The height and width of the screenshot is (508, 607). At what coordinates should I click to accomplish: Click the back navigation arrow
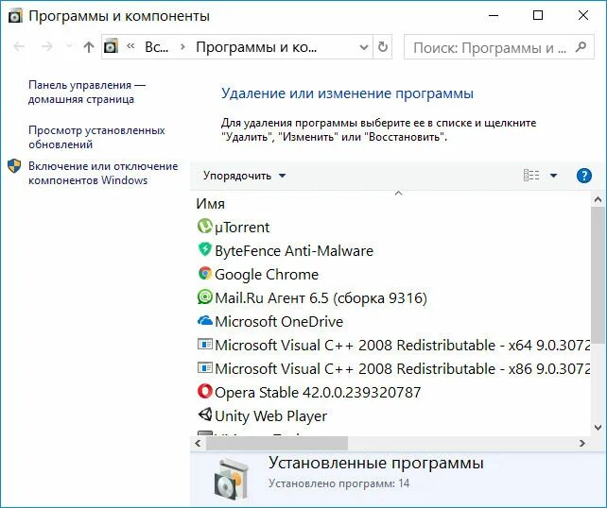pos(19,47)
